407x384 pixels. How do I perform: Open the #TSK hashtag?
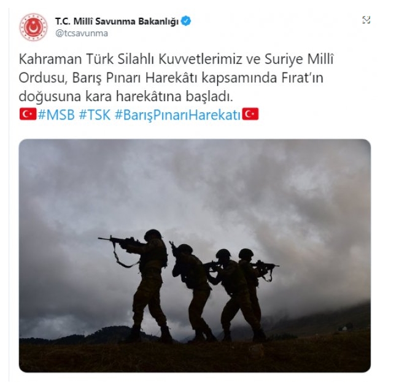(95, 115)
